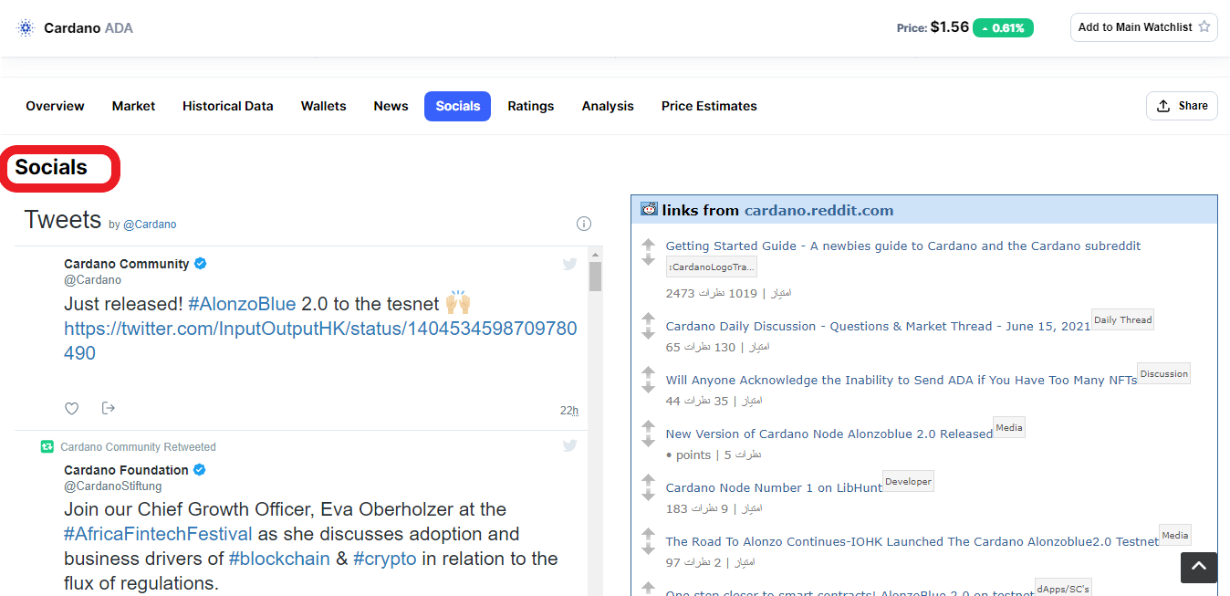Upvote the Cardano Daily Discussion post
The width and height of the screenshot is (1230, 596).
pos(648,319)
